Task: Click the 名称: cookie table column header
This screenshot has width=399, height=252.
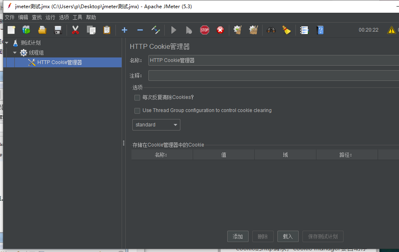Action: [x=162, y=155]
